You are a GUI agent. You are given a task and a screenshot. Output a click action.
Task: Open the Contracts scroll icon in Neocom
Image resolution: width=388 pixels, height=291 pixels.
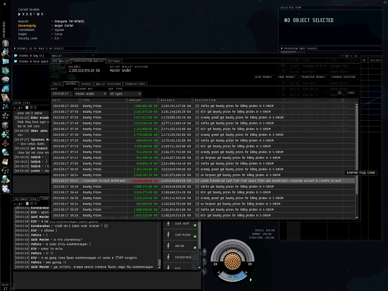[x=5, y=98]
